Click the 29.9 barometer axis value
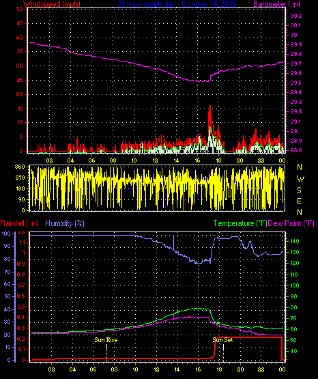The width and height of the screenshot is (318, 379). (295, 44)
